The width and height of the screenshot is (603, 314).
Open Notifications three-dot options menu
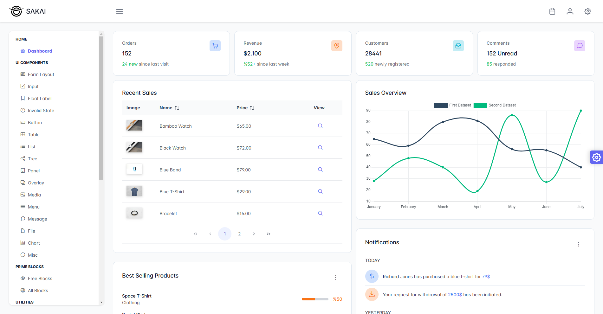[x=579, y=244]
